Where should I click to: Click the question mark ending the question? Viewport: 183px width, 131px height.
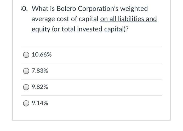click(127, 29)
